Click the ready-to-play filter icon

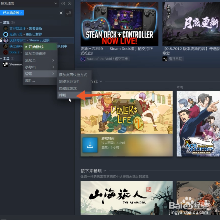[x=70, y=4]
